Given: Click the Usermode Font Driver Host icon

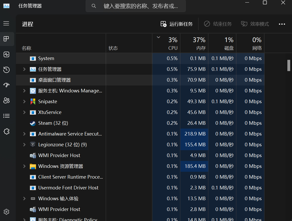Looking at the screenshot, I should pyautogui.click(x=33, y=188).
